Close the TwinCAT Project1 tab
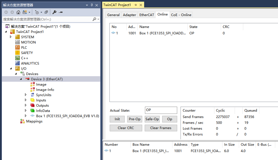Viewport: 278px width, 160px height. pyautogui.click(x=141, y=5)
